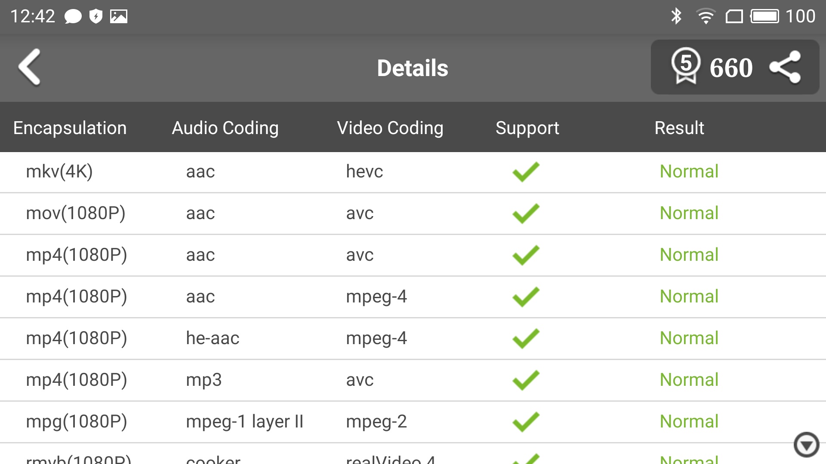Tap the battery indicator icon
Image resolution: width=826 pixels, height=464 pixels.
point(764,16)
